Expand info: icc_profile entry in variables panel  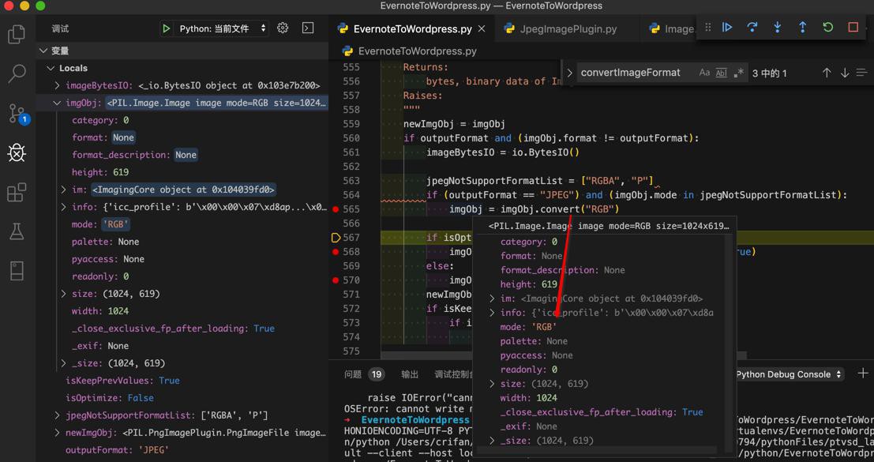(x=64, y=207)
